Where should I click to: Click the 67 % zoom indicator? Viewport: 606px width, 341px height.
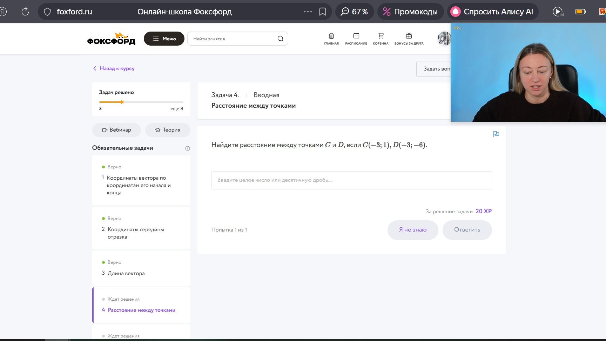(355, 12)
